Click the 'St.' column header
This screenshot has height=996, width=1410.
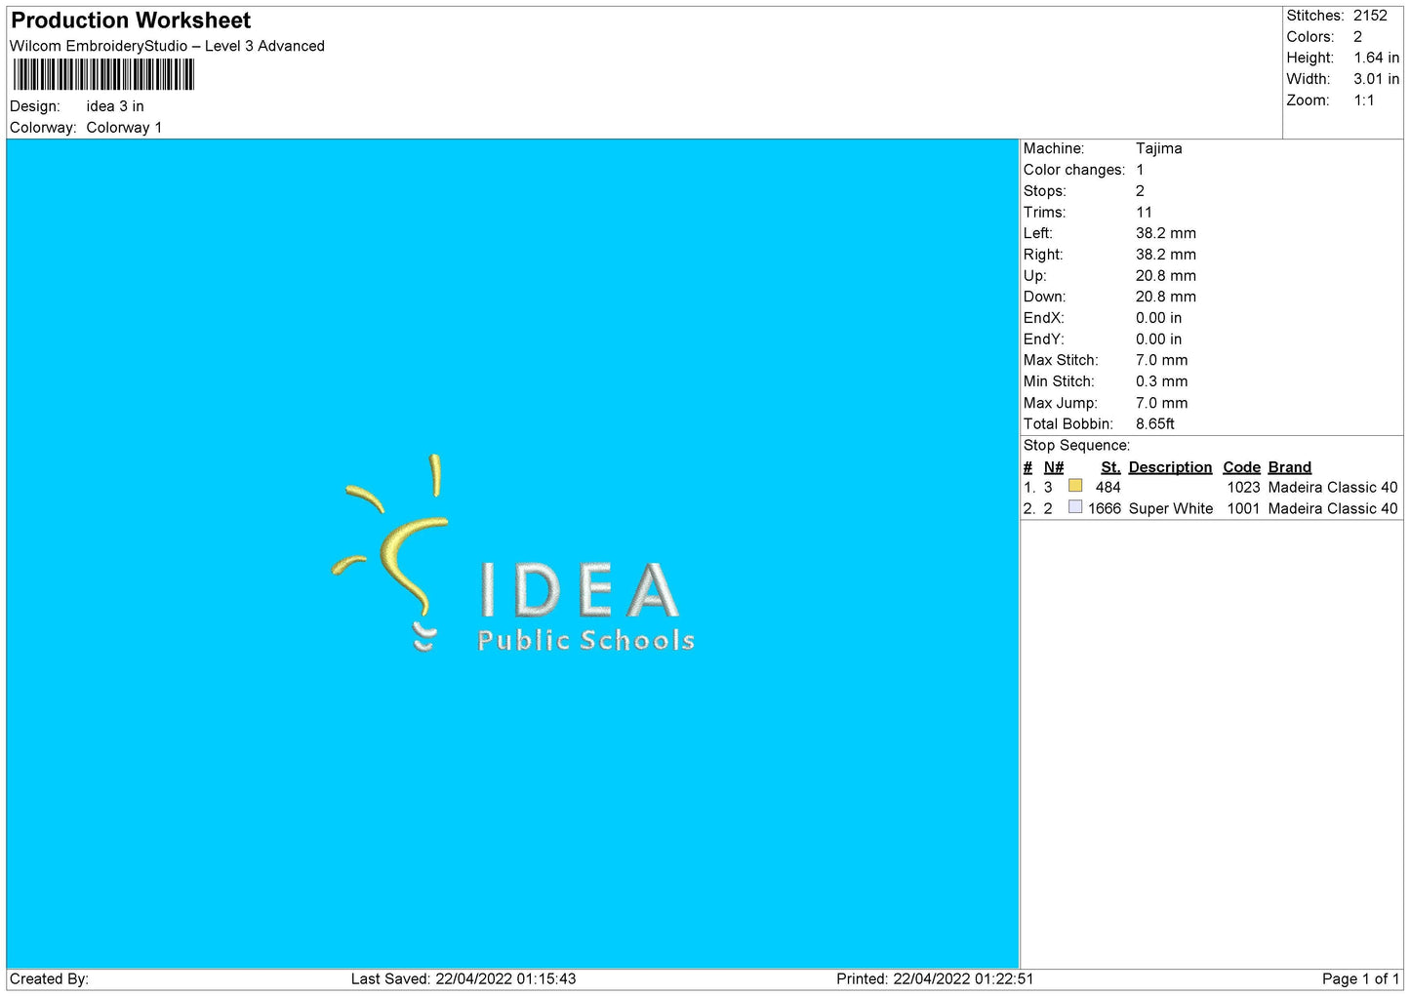(1110, 467)
